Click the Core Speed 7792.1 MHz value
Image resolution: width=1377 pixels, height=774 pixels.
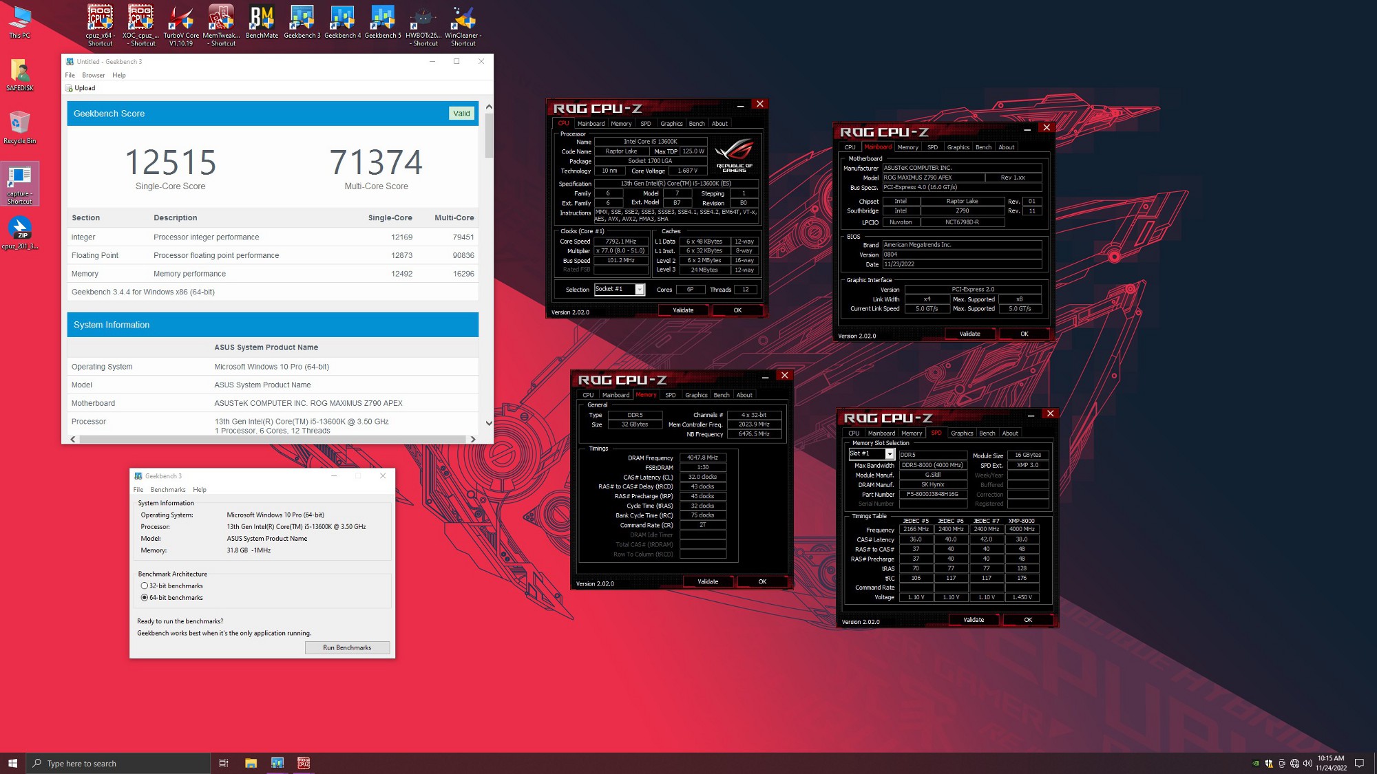[x=620, y=241]
